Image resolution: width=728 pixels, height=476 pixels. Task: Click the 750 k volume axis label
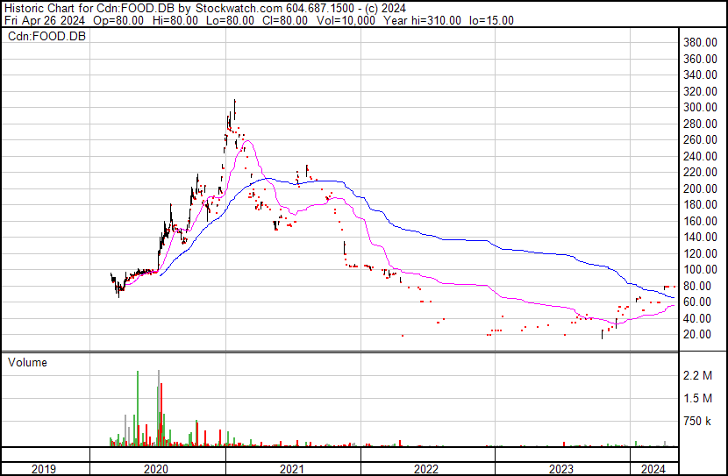[703, 422]
